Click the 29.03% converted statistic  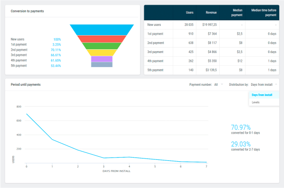(x=241, y=144)
